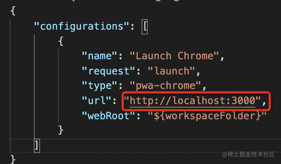
Task: Place cursor at the closing square bracket
Action: 37,145
